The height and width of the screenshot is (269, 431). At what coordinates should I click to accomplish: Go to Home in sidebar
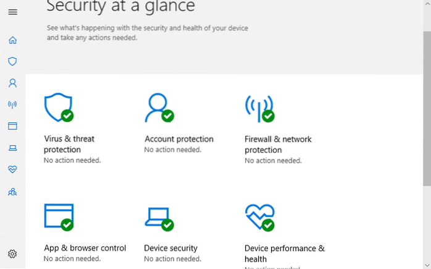coord(12,40)
